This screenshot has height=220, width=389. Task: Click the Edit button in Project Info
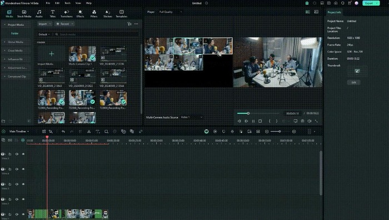click(354, 82)
